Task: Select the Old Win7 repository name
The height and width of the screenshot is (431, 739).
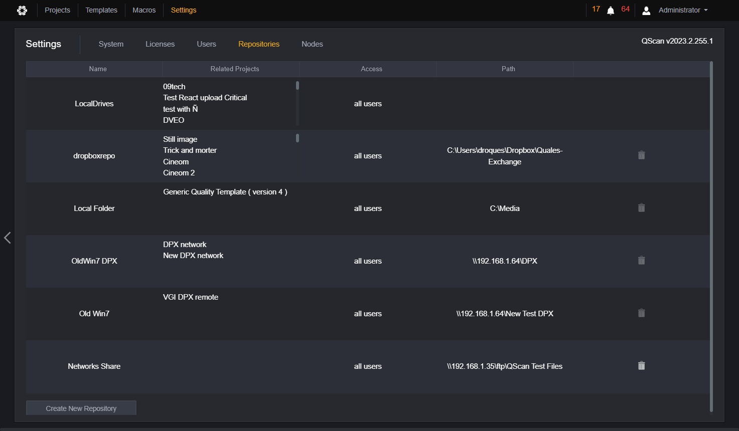Action: tap(94, 314)
